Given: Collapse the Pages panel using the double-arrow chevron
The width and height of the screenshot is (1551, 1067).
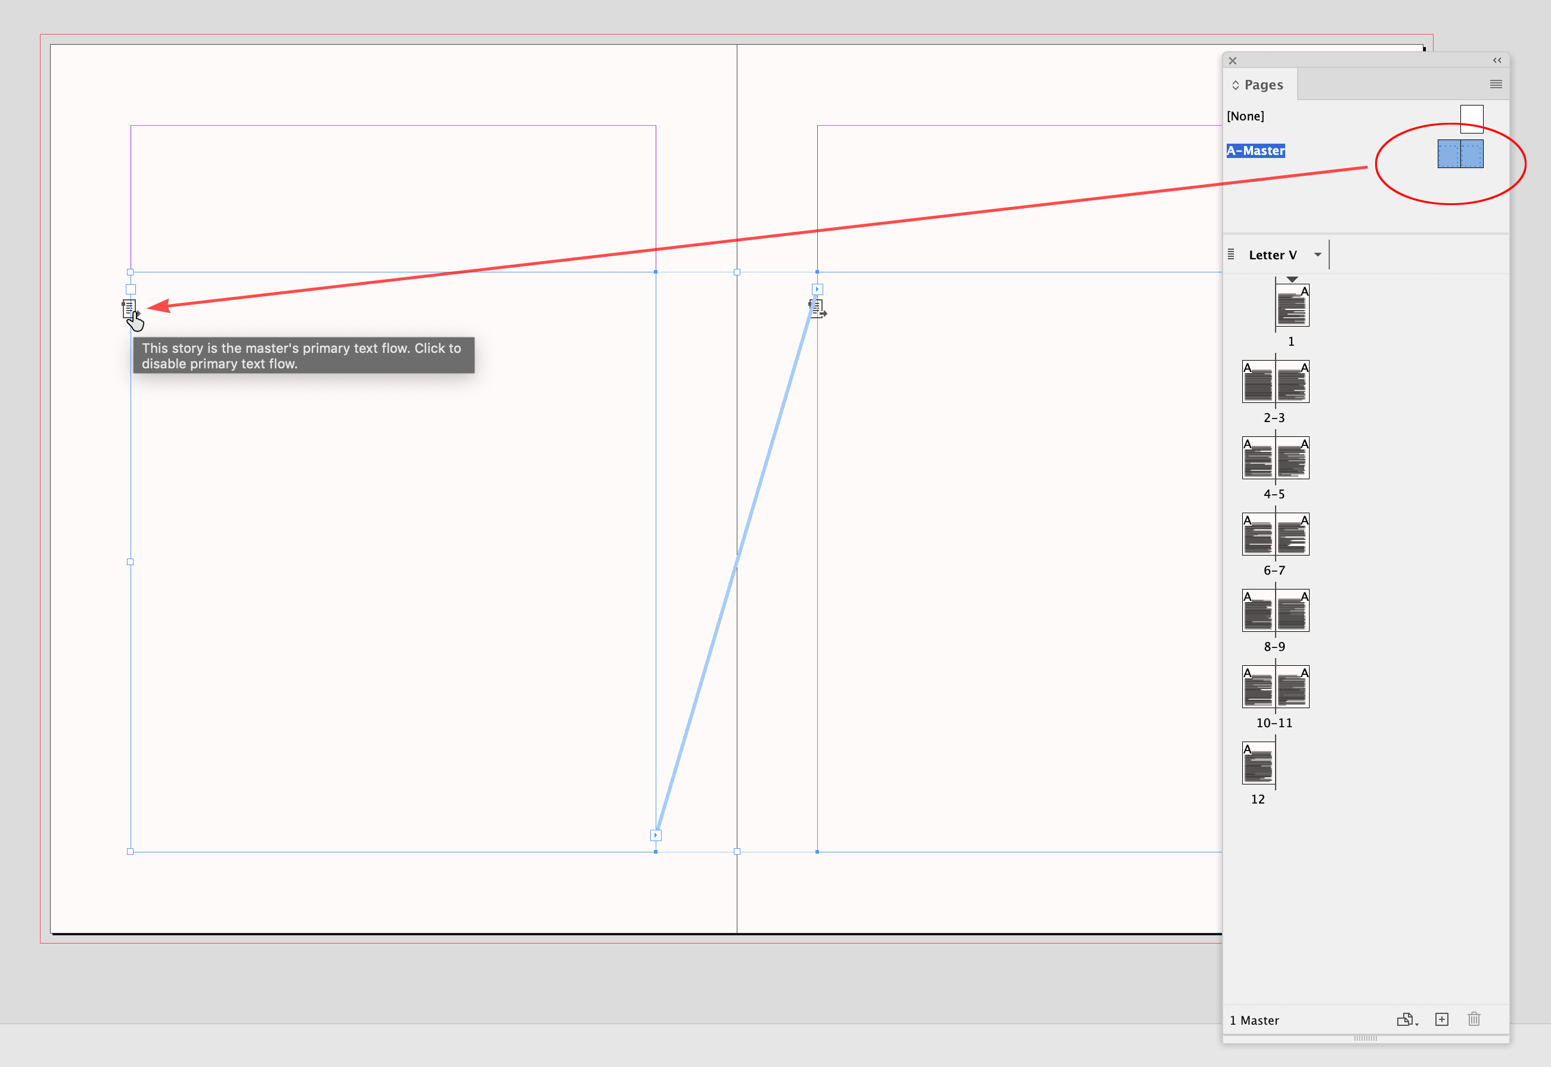Looking at the screenshot, I should pos(1497,61).
